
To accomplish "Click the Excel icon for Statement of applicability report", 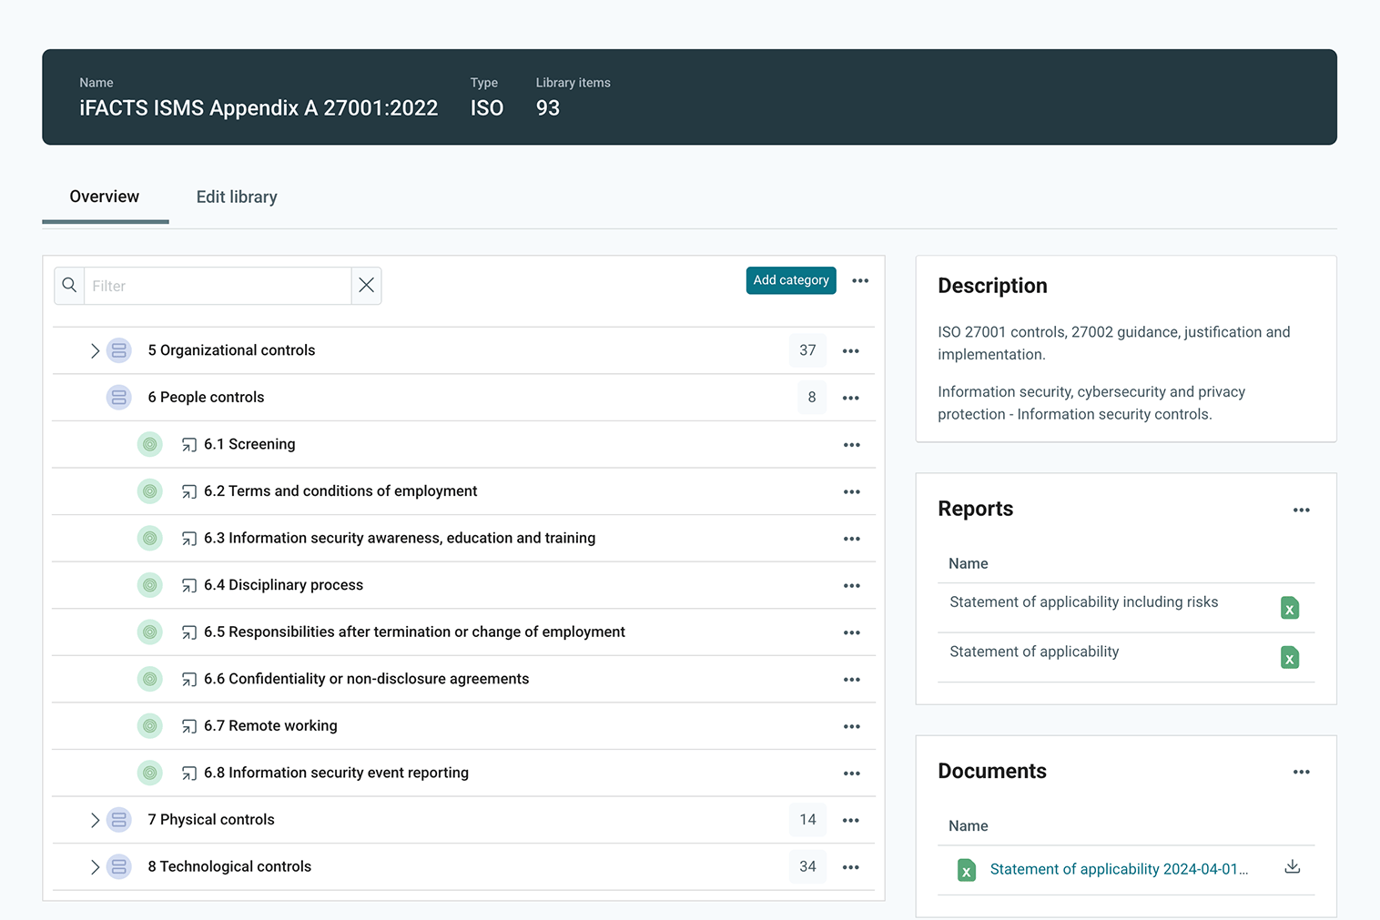I will pyautogui.click(x=1289, y=657).
